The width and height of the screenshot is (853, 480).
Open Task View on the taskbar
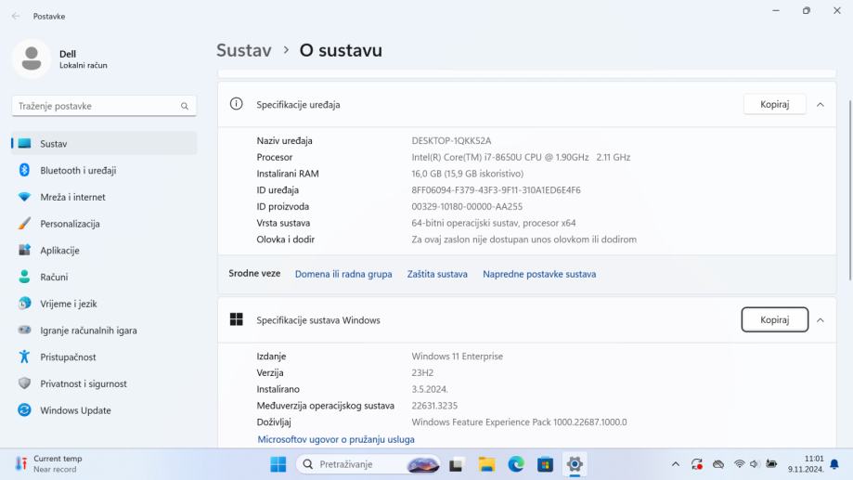[456, 465]
